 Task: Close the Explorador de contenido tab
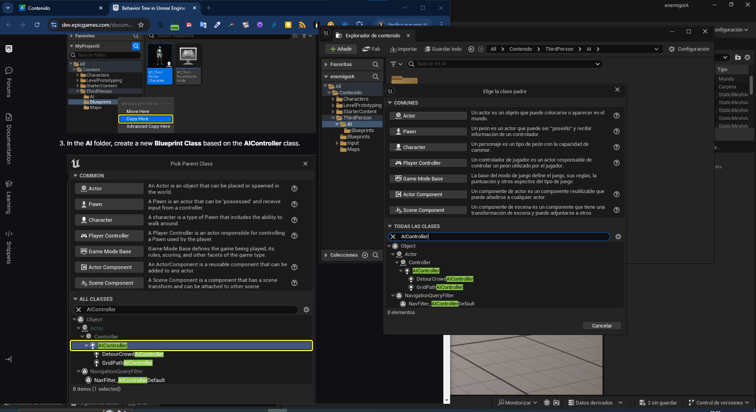(408, 36)
